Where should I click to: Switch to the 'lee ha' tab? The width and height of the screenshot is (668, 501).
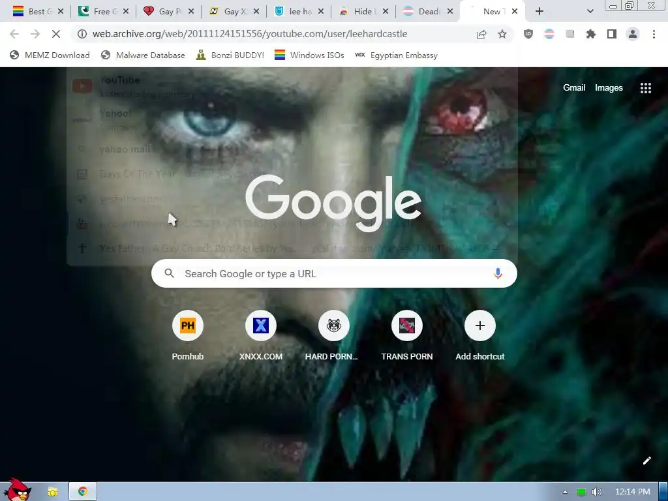tap(299, 12)
